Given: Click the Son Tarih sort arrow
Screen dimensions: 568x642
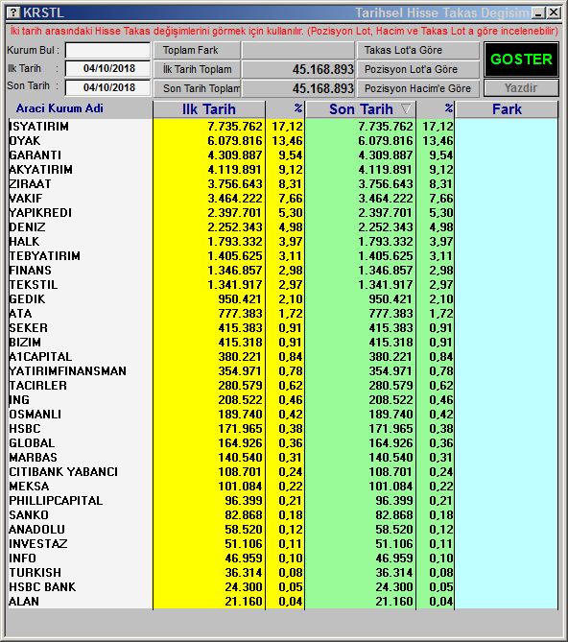Looking at the screenshot, I should point(406,108).
